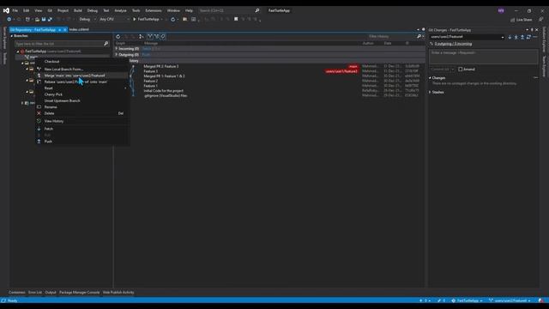Click the Push link beside Outgoing
Viewport: 549px width, 309px height.
(146, 55)
